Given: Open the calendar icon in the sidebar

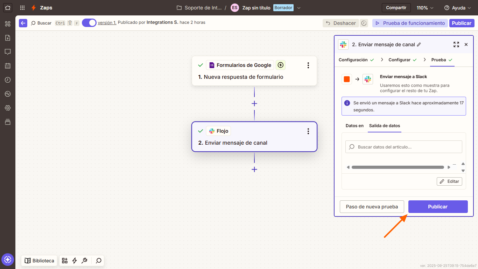Looking at the screenshot, I should click(8, 66).
